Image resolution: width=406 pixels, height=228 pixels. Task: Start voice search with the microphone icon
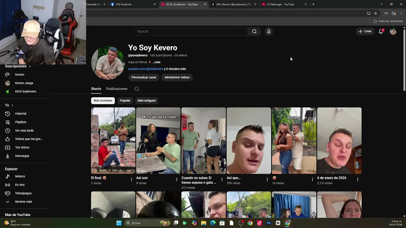[x=269, y=31]
